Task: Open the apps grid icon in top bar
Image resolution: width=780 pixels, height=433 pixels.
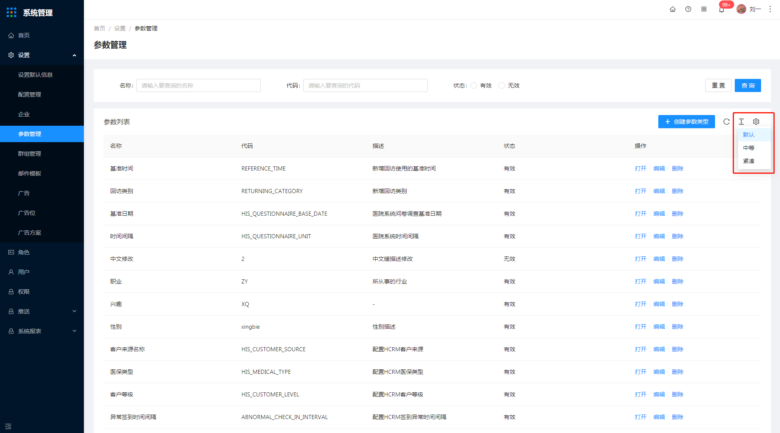Action: 704,9
